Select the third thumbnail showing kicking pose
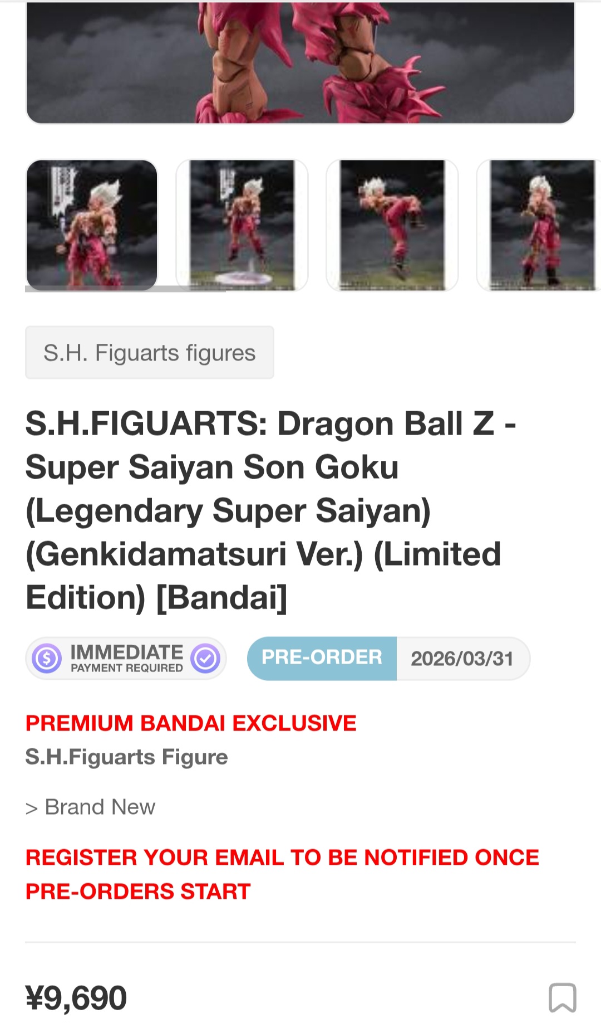 coord(392,225)
